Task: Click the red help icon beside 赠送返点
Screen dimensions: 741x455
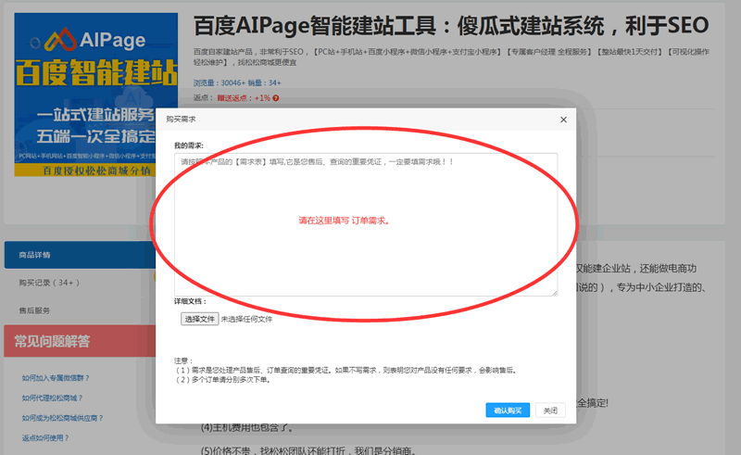Action: pyautogui.click(x=275, y=98)
